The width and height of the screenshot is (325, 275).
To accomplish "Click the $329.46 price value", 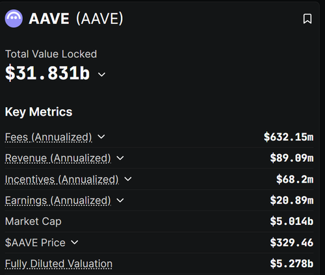I will (x=292, y=242).
